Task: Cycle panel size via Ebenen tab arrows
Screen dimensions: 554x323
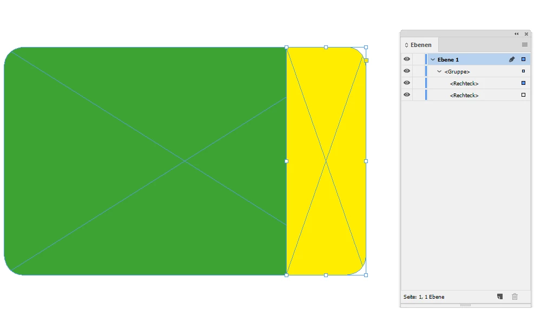Action: tap(407, 45)
